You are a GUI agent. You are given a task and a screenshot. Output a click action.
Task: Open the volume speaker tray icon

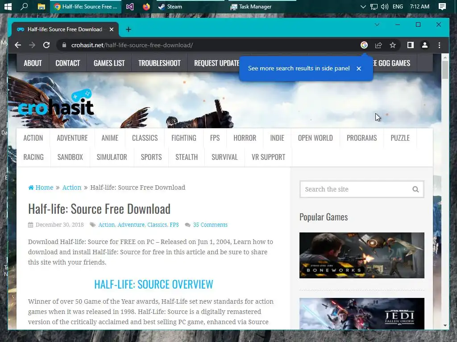(384, 6)
